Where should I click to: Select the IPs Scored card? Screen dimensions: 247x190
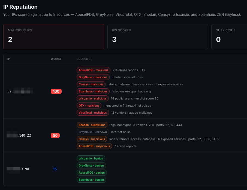tap(158, 37)
